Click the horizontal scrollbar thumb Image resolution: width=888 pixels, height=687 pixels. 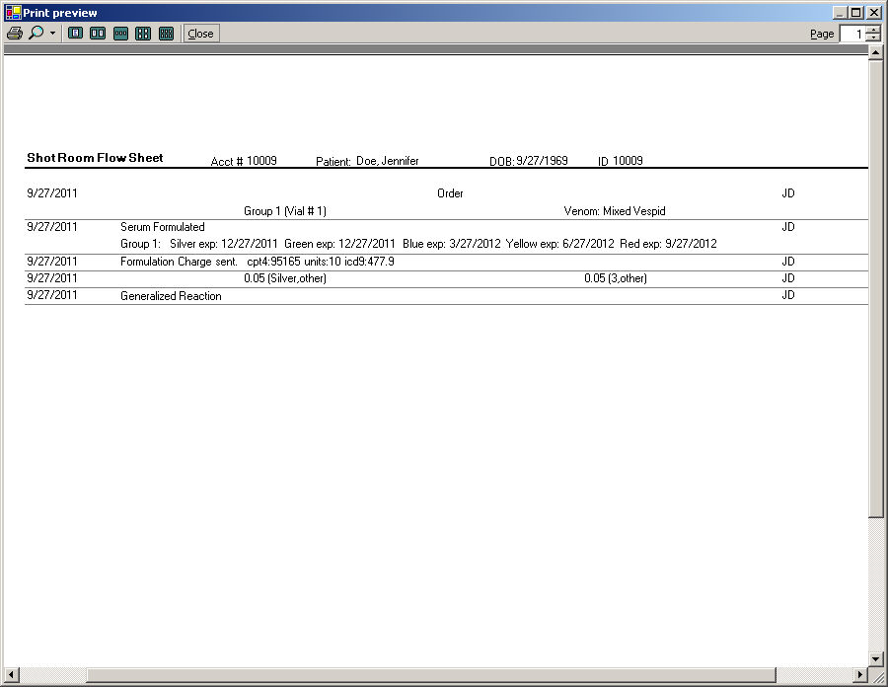point(431,674)
